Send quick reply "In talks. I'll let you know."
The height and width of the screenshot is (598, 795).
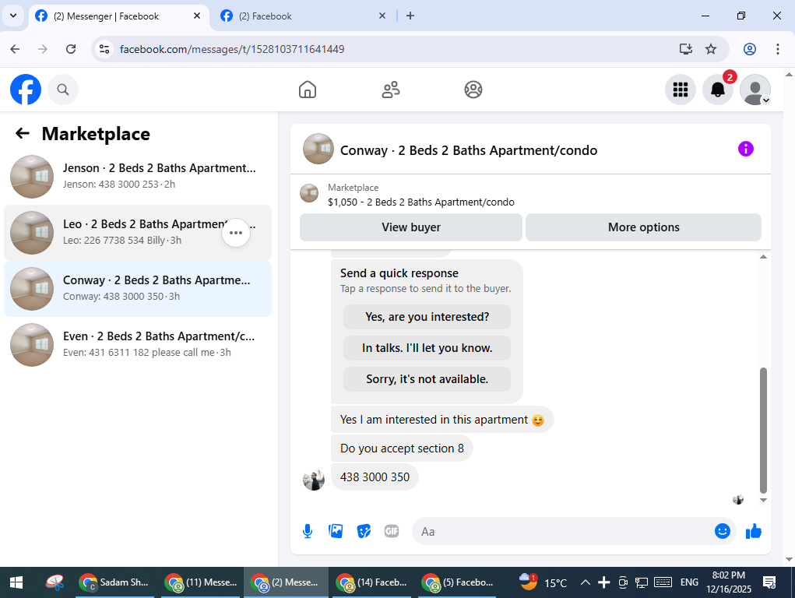click(x=427, y=348)
